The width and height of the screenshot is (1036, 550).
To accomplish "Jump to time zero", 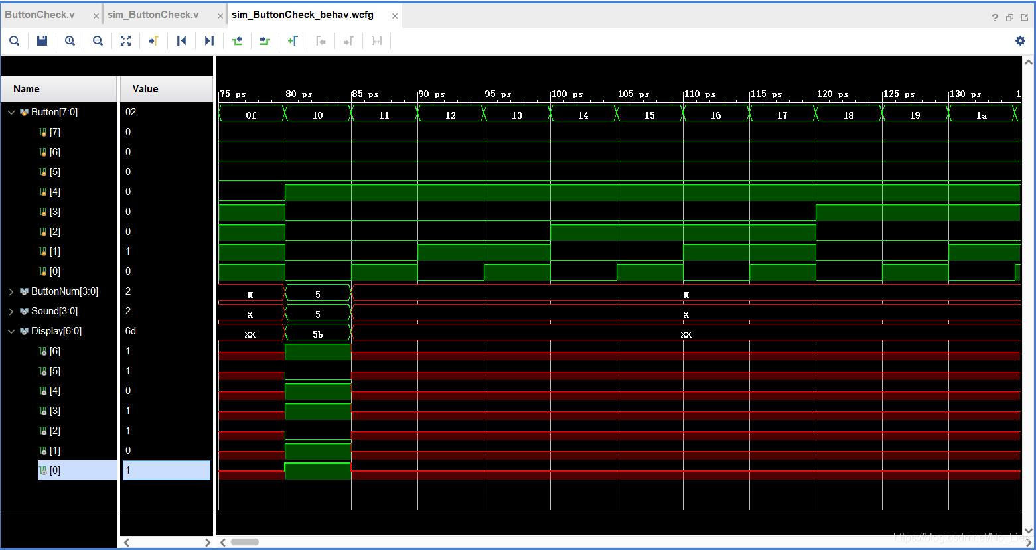I will 181,41.
